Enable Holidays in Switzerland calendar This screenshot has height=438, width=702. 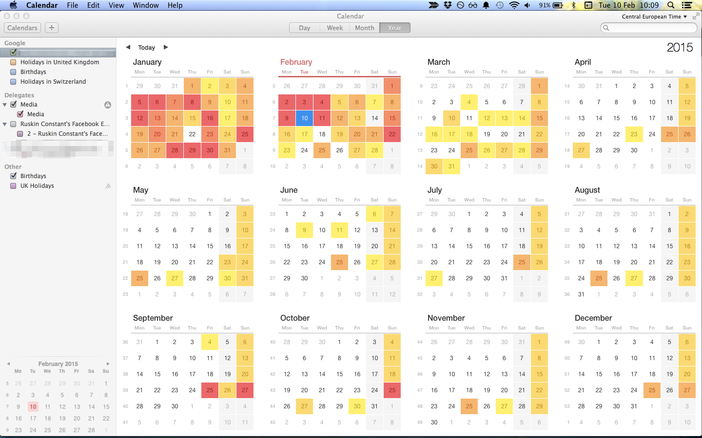pyautogui.click(x=14, y=82)
